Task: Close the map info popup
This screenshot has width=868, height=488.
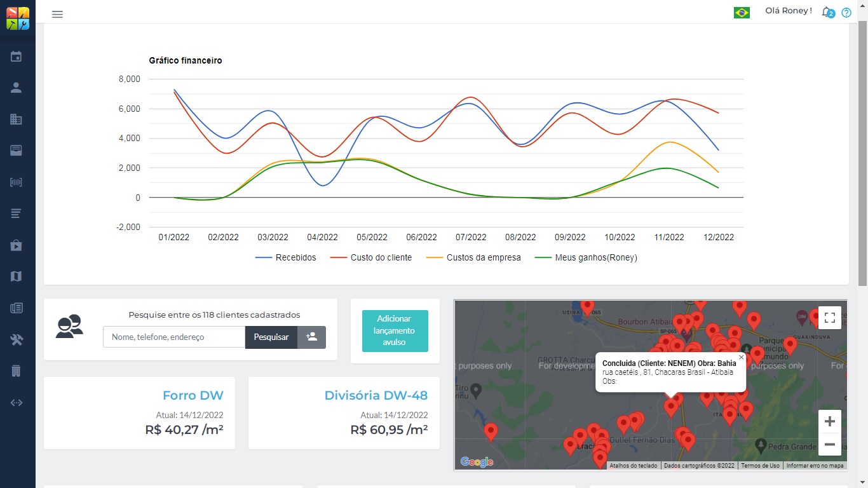Action: (741, 357)
